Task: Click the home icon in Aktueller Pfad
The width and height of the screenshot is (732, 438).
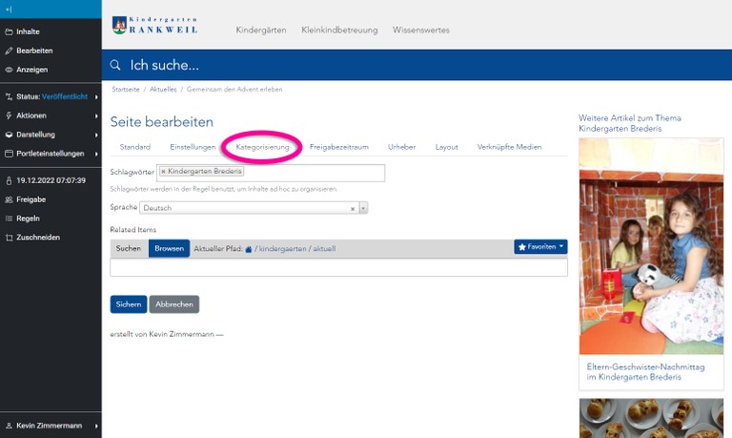Action: (x=249, y=249)
